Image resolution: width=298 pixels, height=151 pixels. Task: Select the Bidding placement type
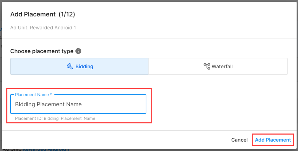[79, 66]
